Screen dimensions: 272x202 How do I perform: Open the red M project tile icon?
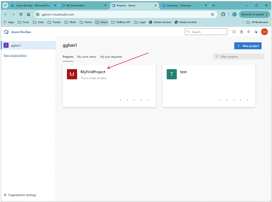point(72,74)
